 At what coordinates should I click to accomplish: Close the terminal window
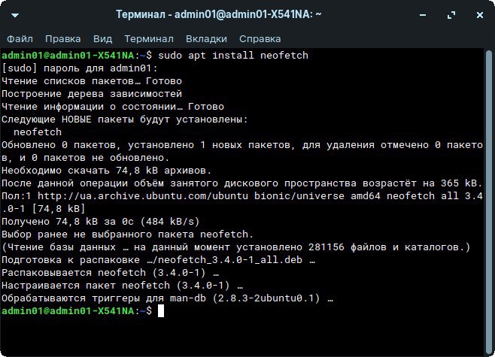478,14
